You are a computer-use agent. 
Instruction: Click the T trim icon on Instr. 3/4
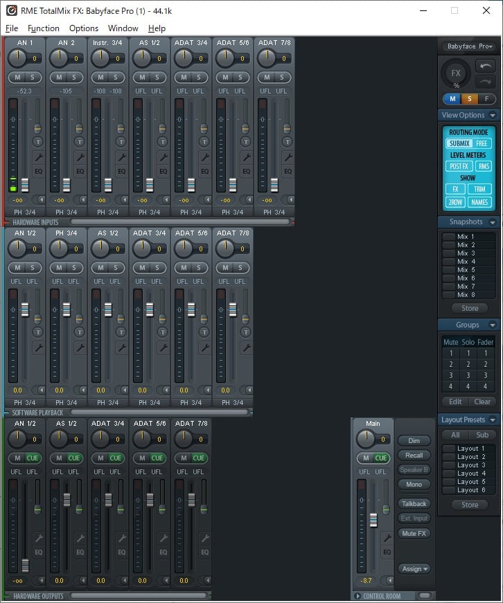click(121, 142)
